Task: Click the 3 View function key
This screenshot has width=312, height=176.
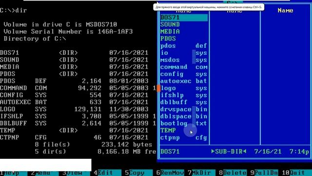Action: [x=76, y=173]
